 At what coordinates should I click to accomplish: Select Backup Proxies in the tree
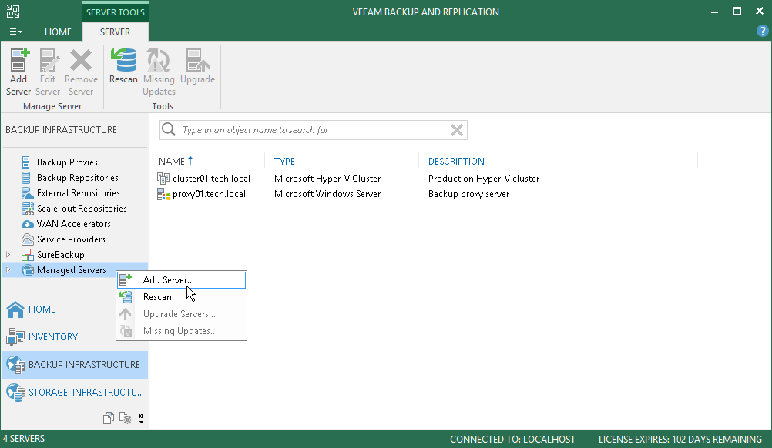point(67,162)
